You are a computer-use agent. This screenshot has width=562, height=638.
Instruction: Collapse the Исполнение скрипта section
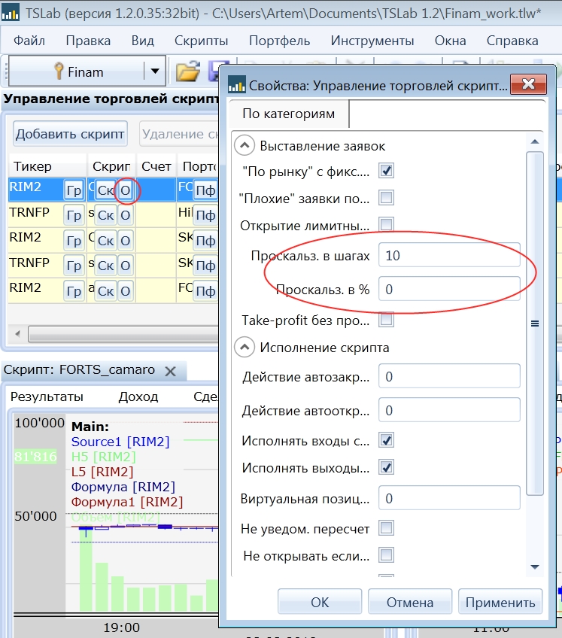click(x=245, y=348)
